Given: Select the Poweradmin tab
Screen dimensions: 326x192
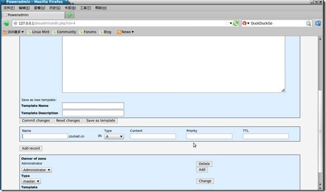Looking at the screenshot, I should coord(33,15).
